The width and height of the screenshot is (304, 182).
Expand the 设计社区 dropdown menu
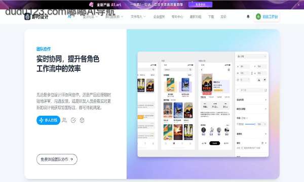pyautogui.click(x=90, y=17)
